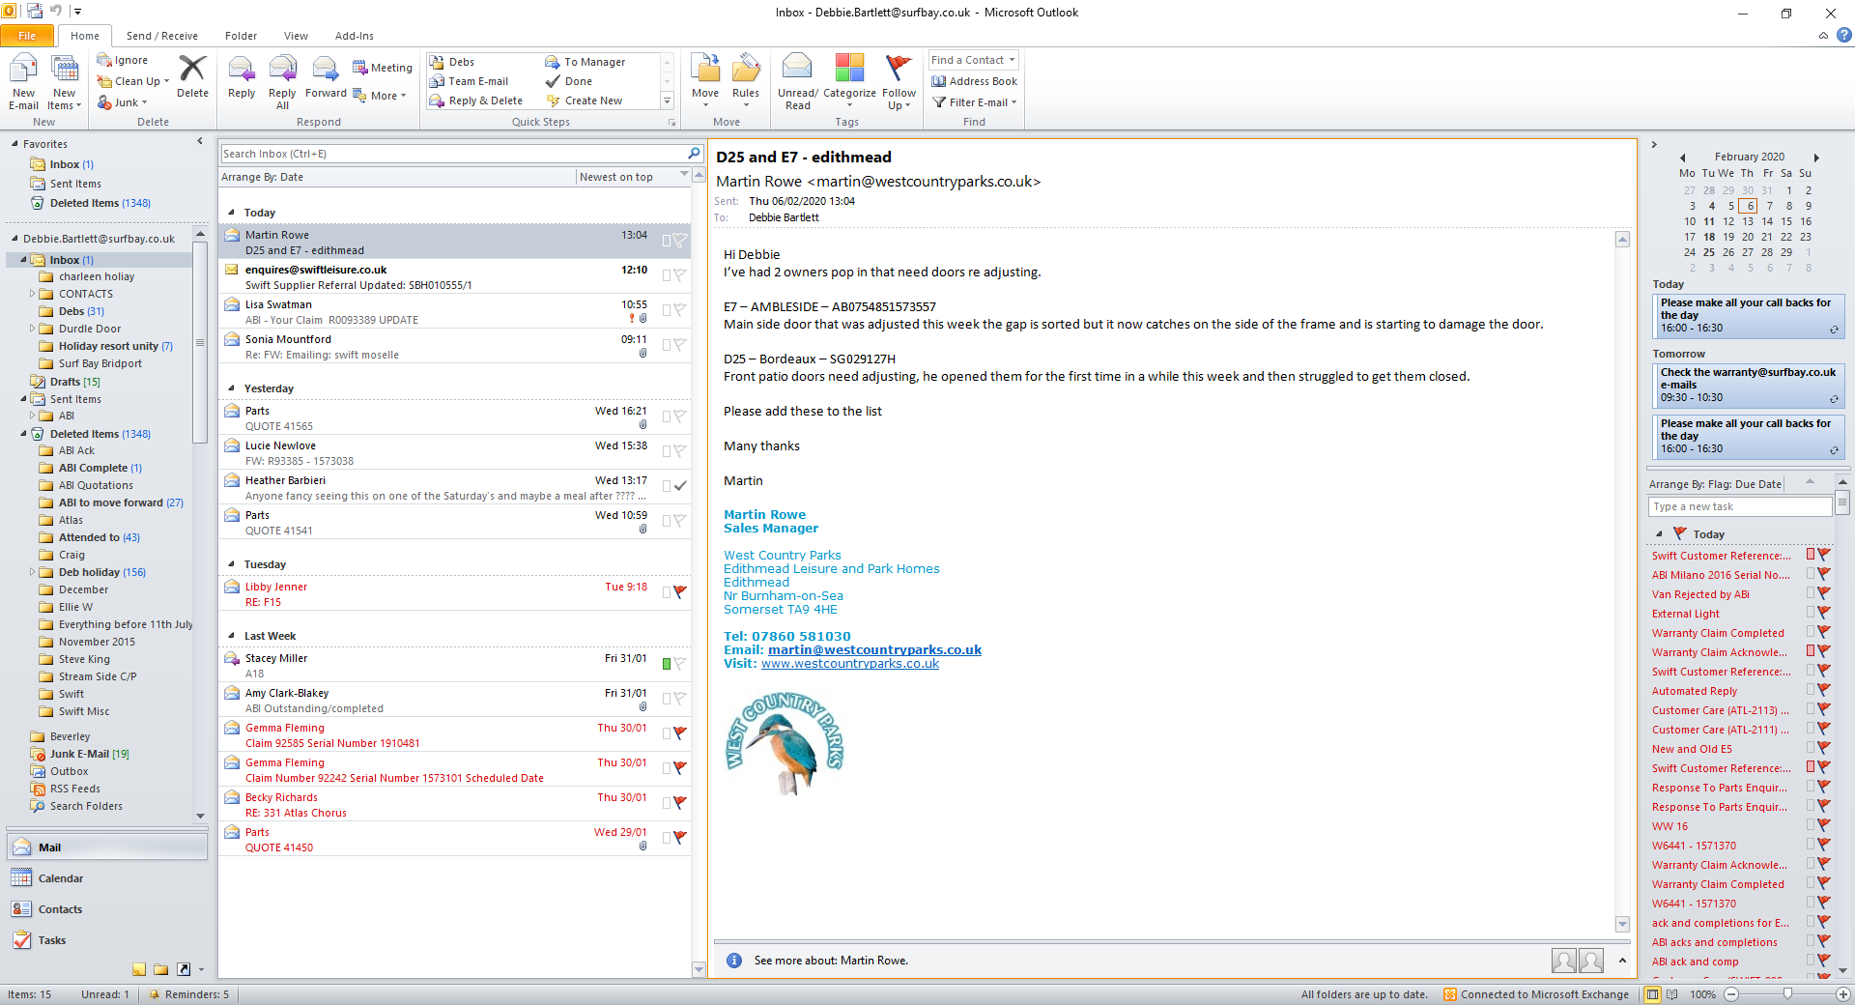Toggle flag on Martin Rowe message
The width and height of the screenshot is (1855, 1005).
[680, 241]
